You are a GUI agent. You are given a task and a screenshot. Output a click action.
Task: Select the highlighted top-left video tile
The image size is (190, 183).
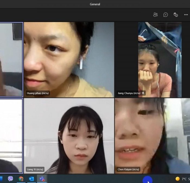[x=11, y=59]
